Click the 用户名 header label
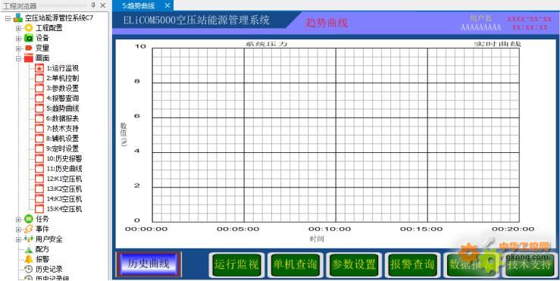This screenshot has width=560, height=281. pyautogui.click(x=481, y=18)
